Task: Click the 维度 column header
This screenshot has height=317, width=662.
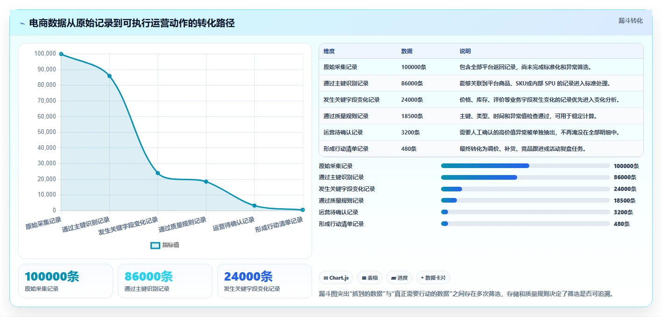Action: 329,51
